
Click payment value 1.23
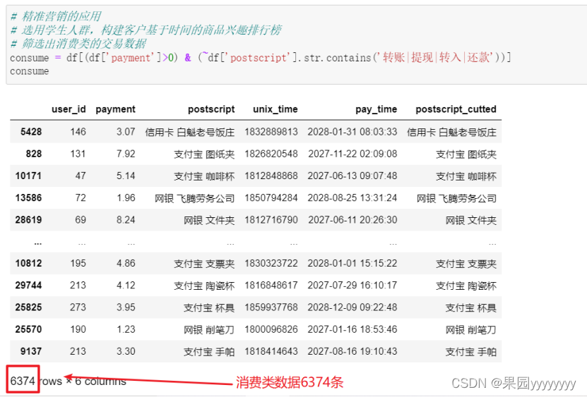point(126,329)
